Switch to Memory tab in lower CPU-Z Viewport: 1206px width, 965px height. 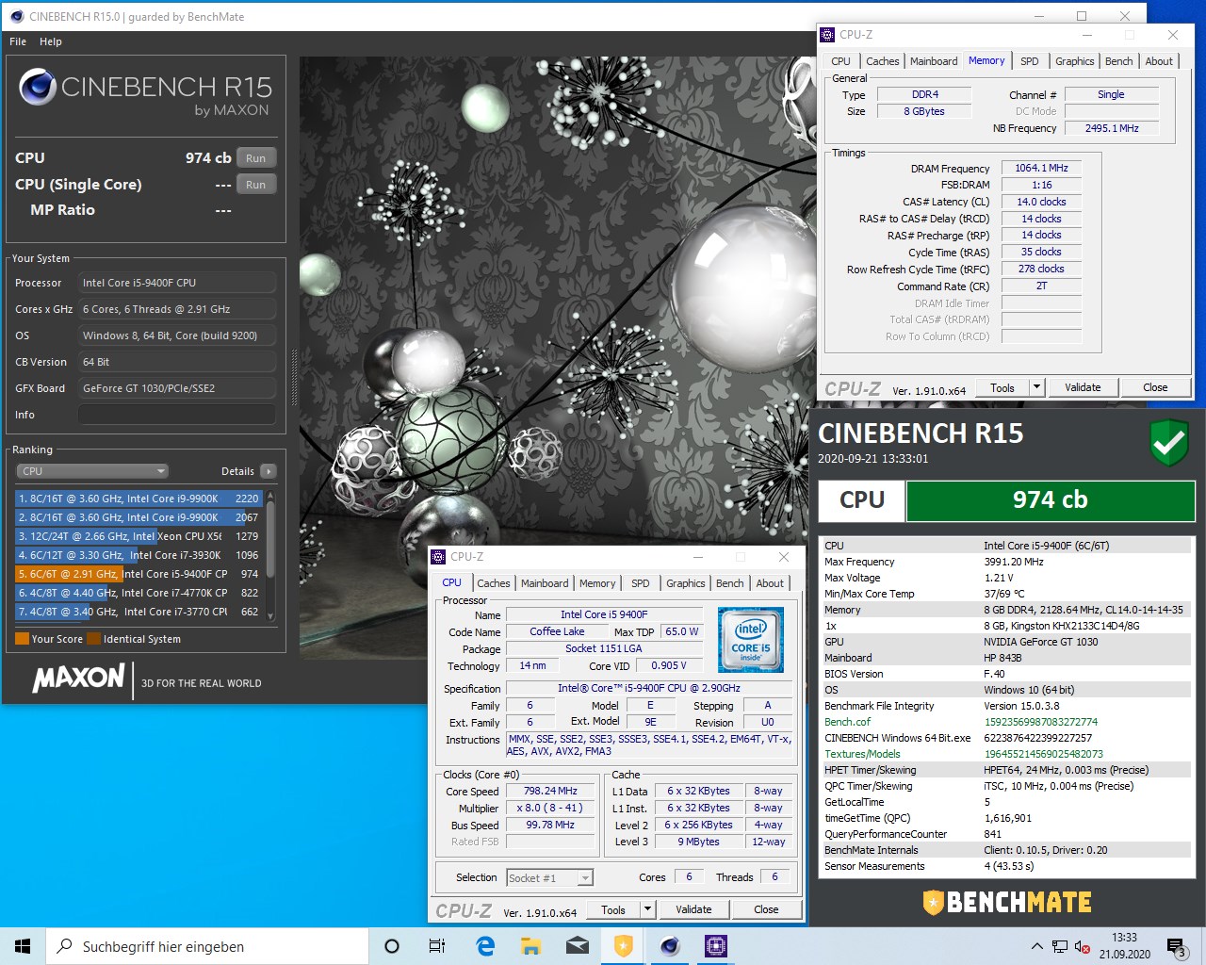point(597,583)
